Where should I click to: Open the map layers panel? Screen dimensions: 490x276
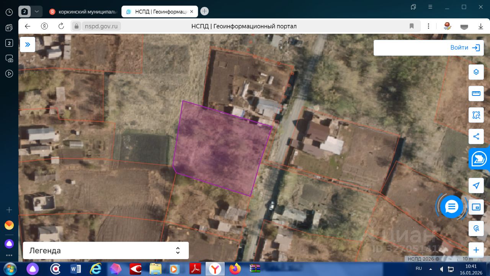[476, 72]
